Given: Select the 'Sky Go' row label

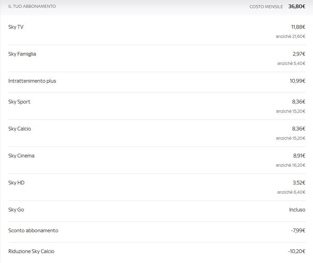Looking at the screenshot, I should (16, 210).
